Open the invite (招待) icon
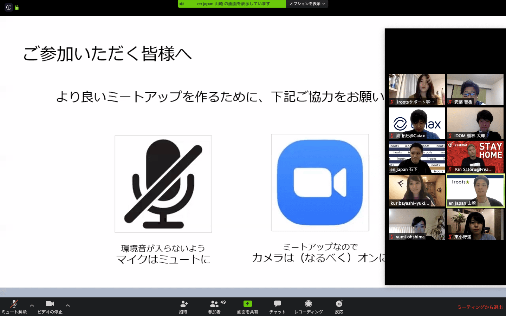The width and height of the screenshot is (506, 316). pyautogui.click(x=183, y=304)
